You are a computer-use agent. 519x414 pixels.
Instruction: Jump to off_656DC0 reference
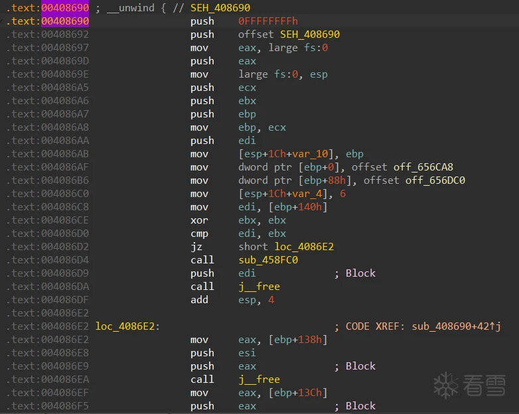(435, 180)
